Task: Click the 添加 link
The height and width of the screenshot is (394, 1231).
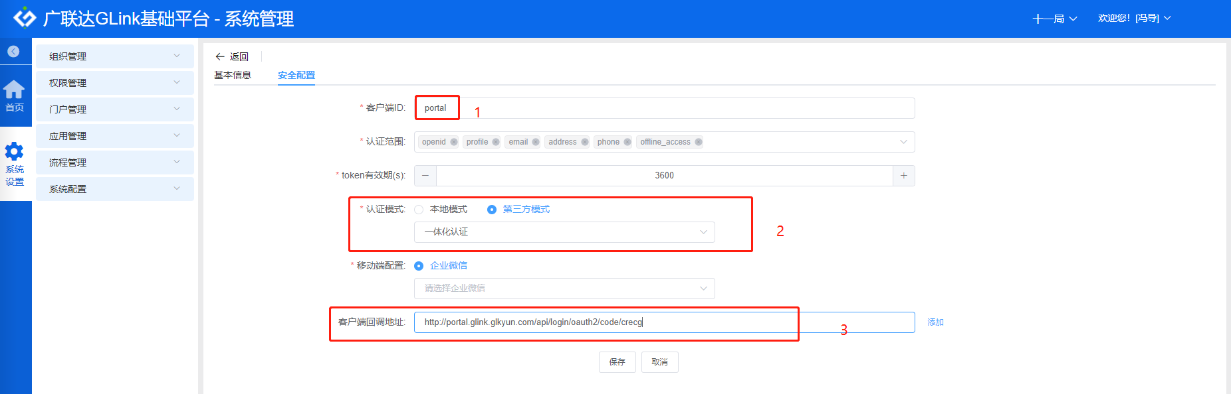Action: tap(935, 322)
